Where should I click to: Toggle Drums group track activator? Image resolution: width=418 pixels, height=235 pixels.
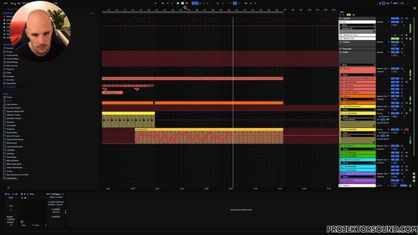tap(395, 69)
